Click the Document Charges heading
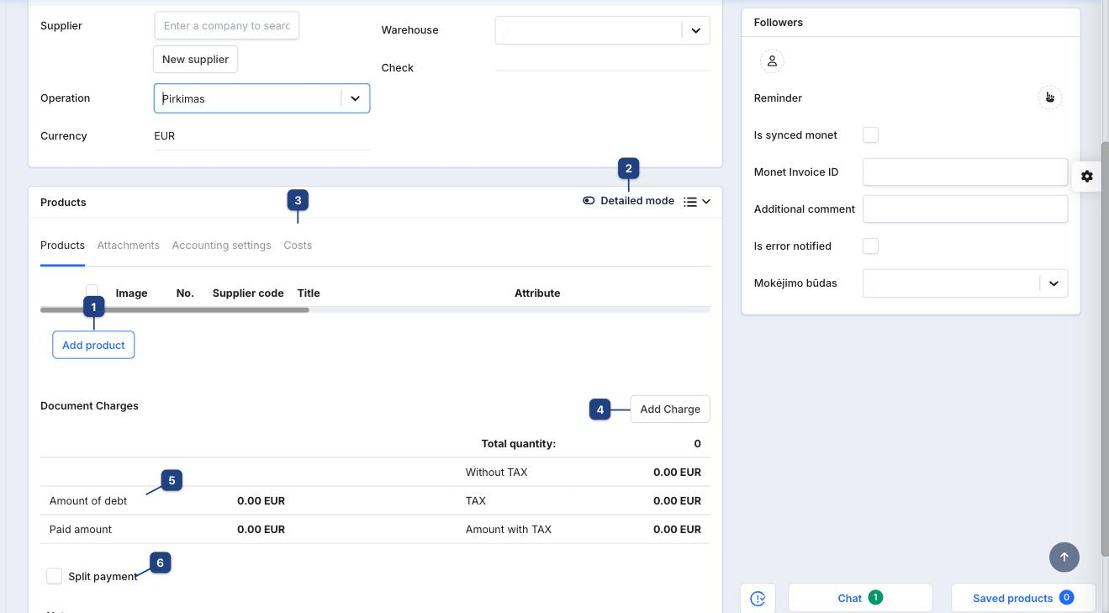This screenshot has height=613, width=1109. click(x=89, y=406)
